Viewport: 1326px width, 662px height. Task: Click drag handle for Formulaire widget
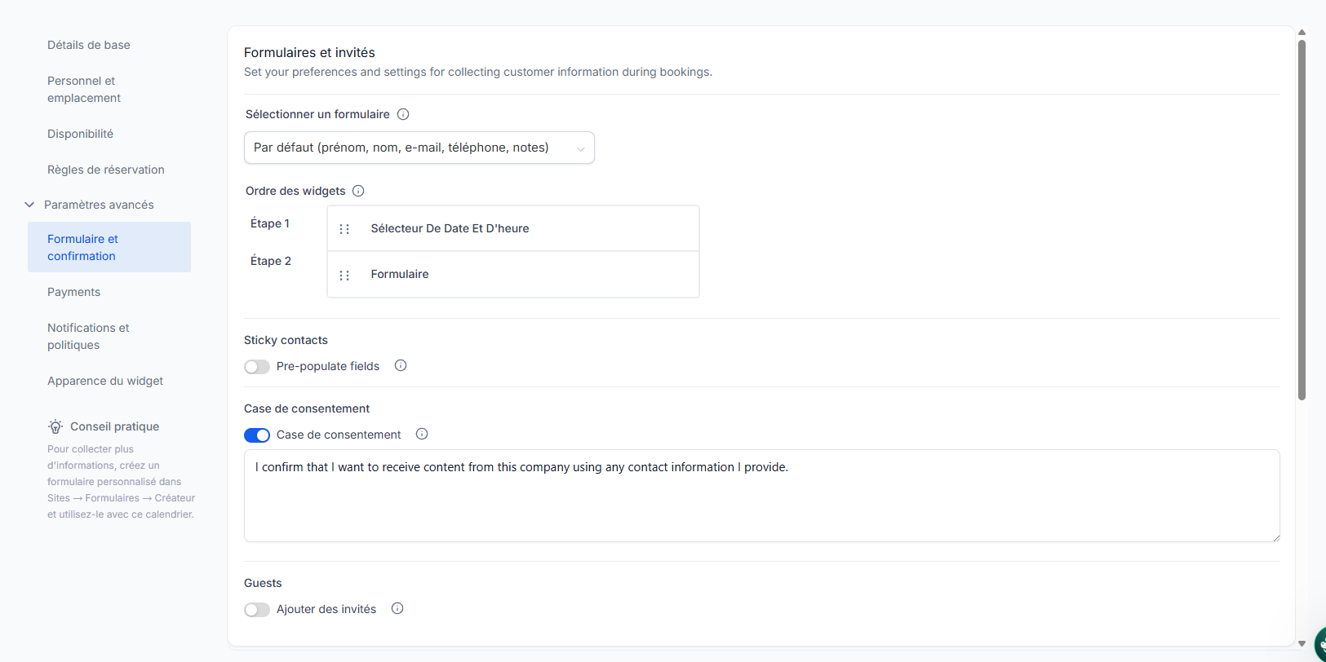(x=344, y=276)
